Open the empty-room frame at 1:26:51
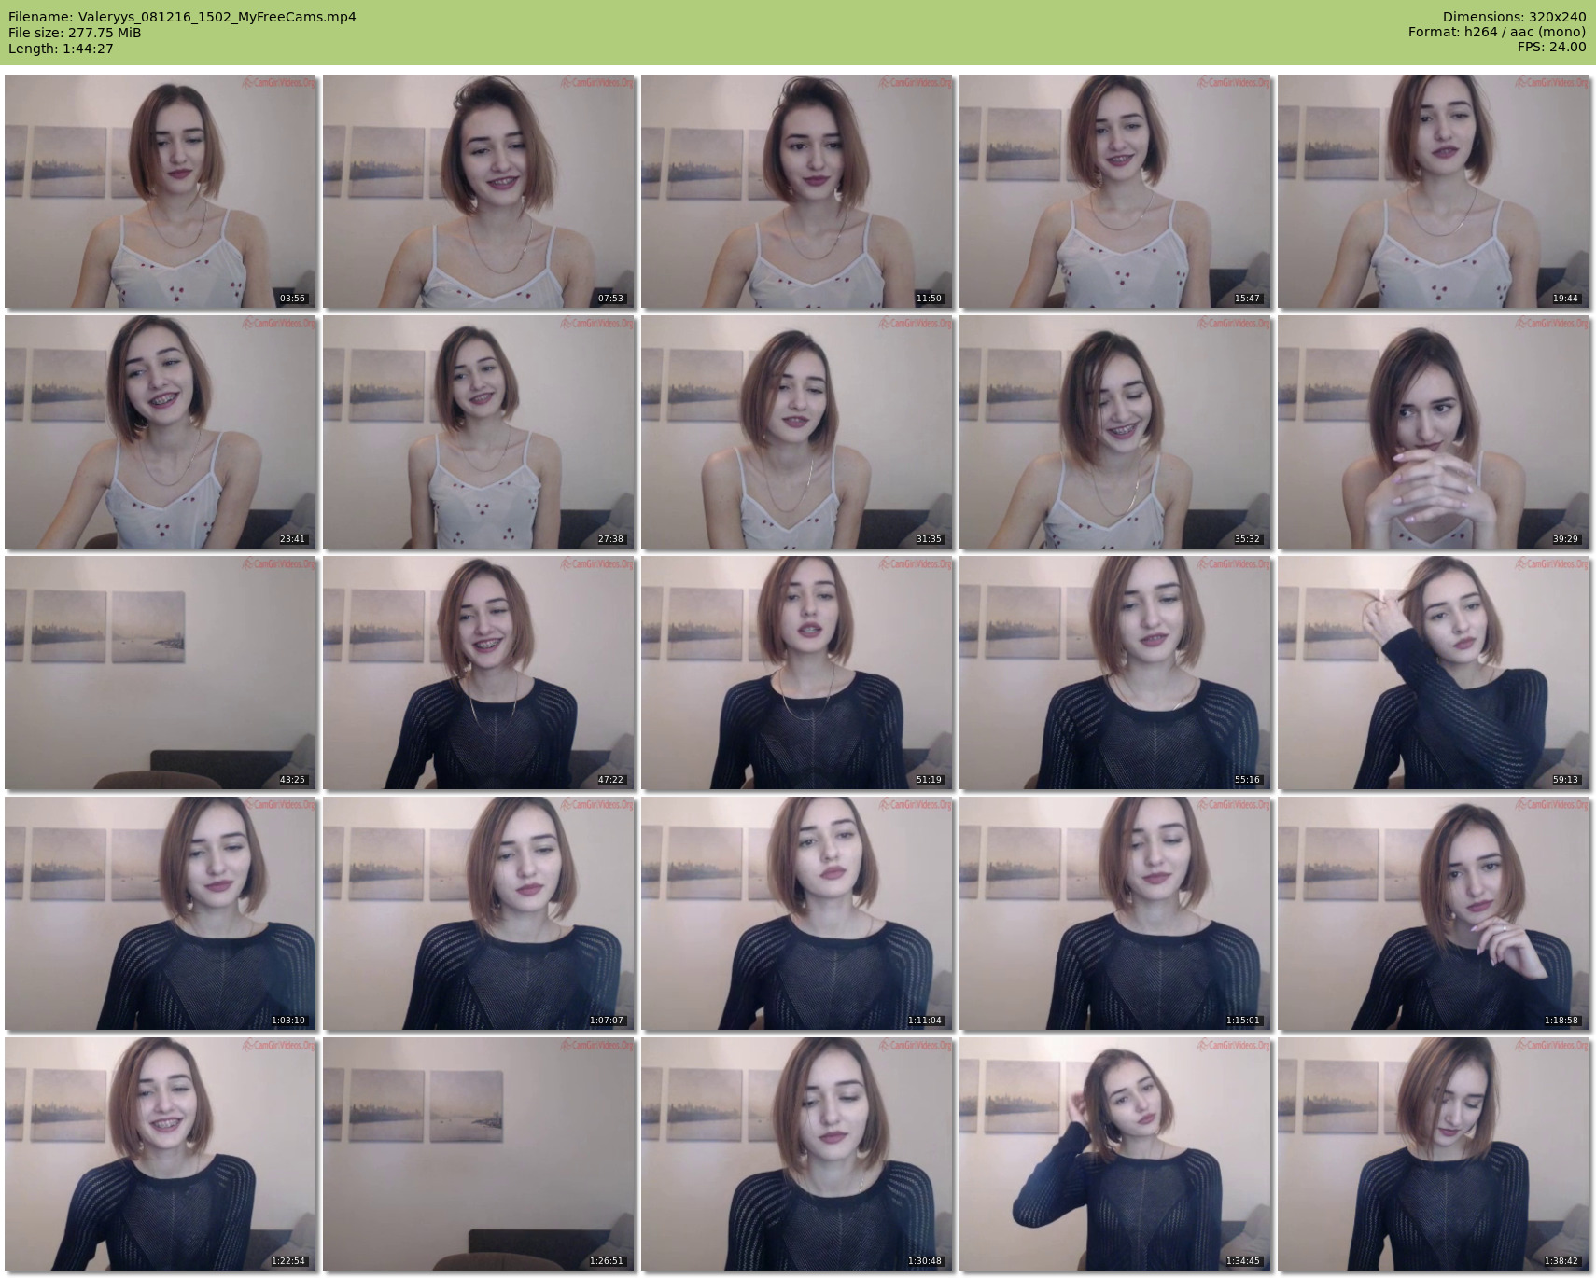Image resolution: width=1596 pixels, height=1278 pixels. click(x=479, y=1154)
